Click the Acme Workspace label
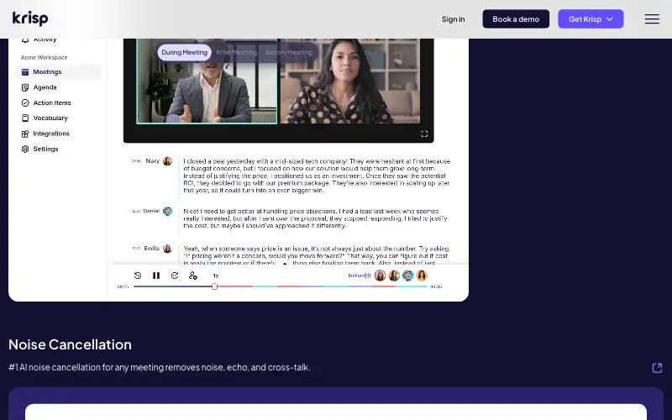The image size is (672, 420). click(45, 57)
